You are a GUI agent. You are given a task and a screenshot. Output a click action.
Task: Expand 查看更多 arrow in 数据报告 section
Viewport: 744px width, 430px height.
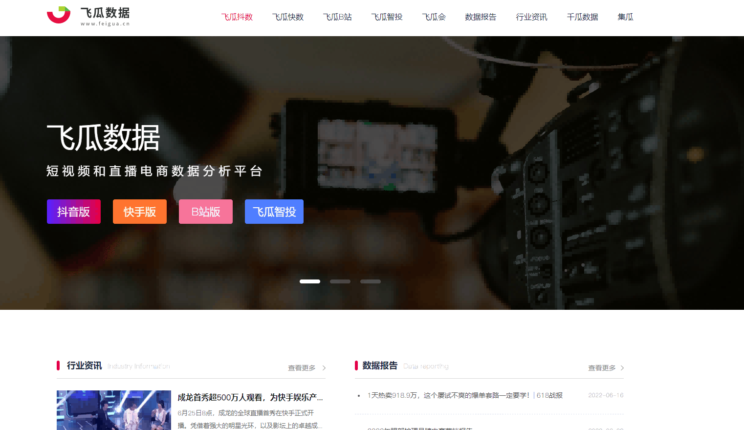pyautogui.click(x=622, y=368)
